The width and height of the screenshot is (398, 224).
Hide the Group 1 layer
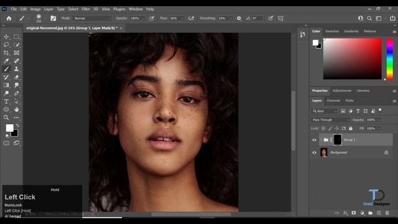pyautogui.click(x=314, y=140)
